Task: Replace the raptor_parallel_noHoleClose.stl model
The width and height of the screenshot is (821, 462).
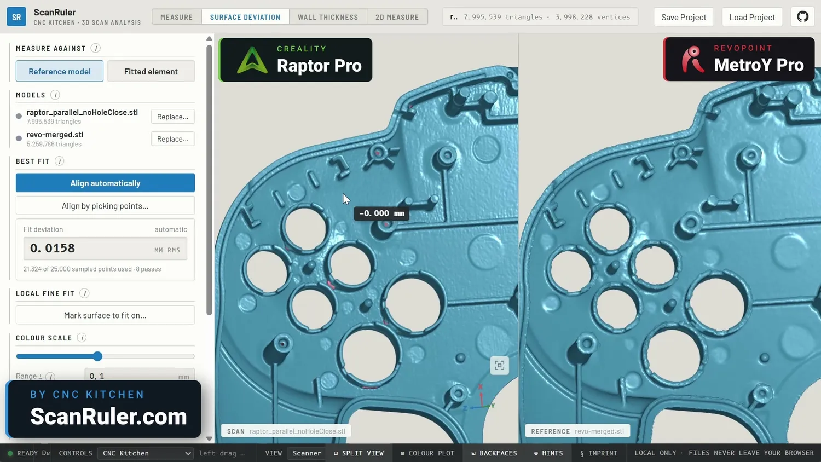Action: coord(173,117)
